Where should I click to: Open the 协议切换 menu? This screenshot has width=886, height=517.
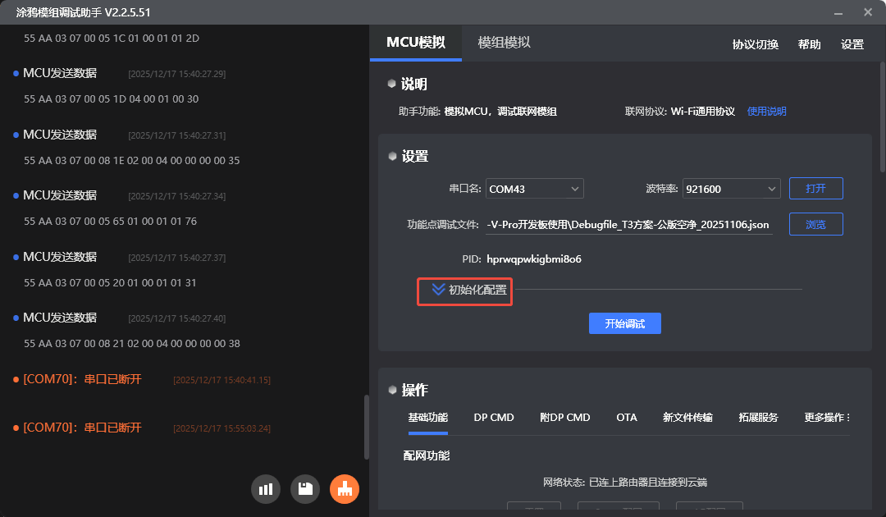click(x=755, y=44)
